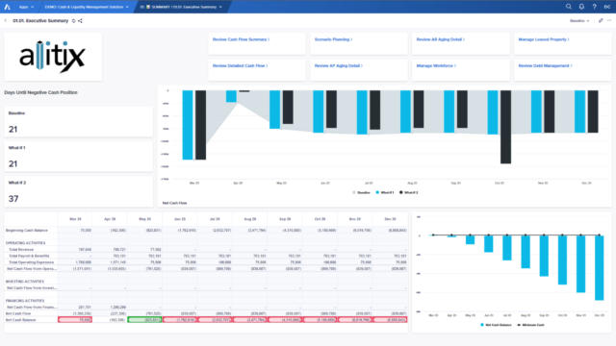616x346 pixels.
Task: Toggle the Baseline series in chart legend
Action: 362,192
